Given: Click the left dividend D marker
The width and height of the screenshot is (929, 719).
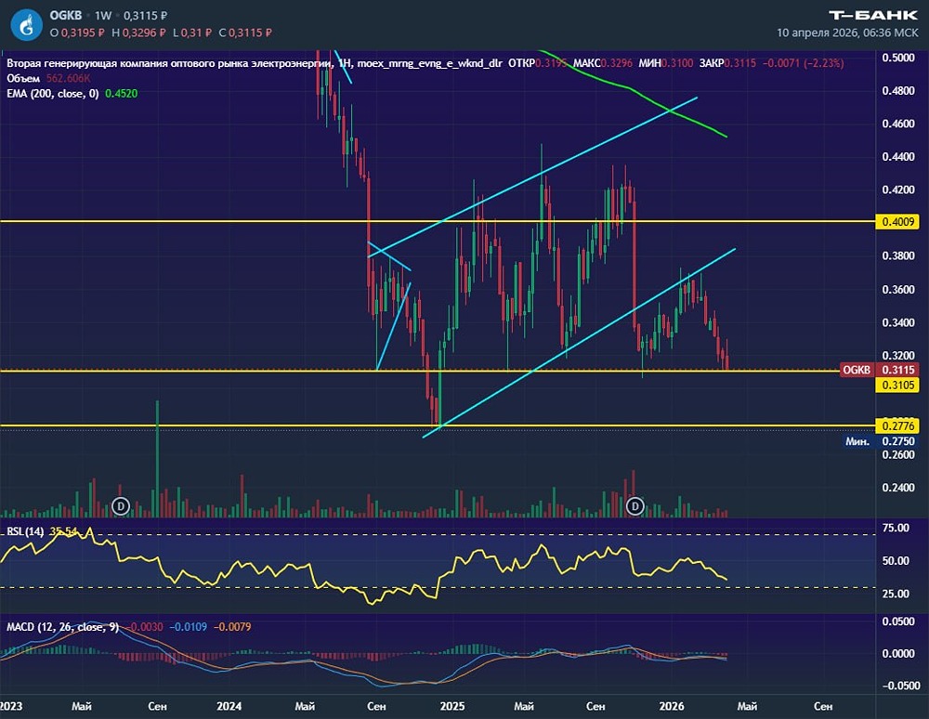Looking at the screenshot, I should coord(121,506).
